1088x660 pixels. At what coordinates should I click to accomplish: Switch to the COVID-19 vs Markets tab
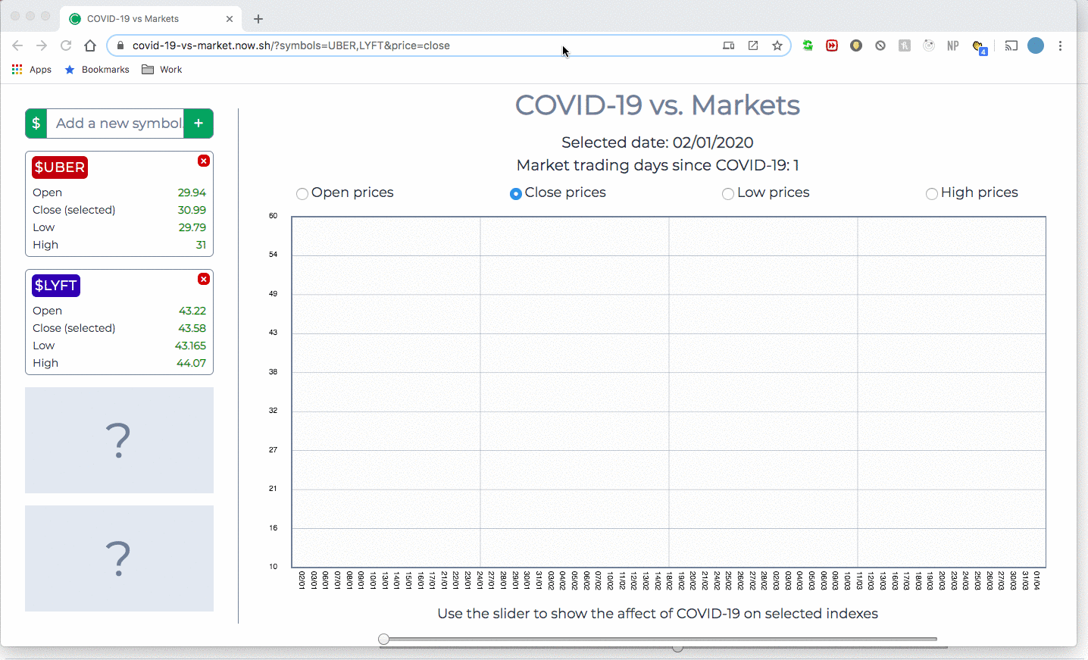(140, 18)
